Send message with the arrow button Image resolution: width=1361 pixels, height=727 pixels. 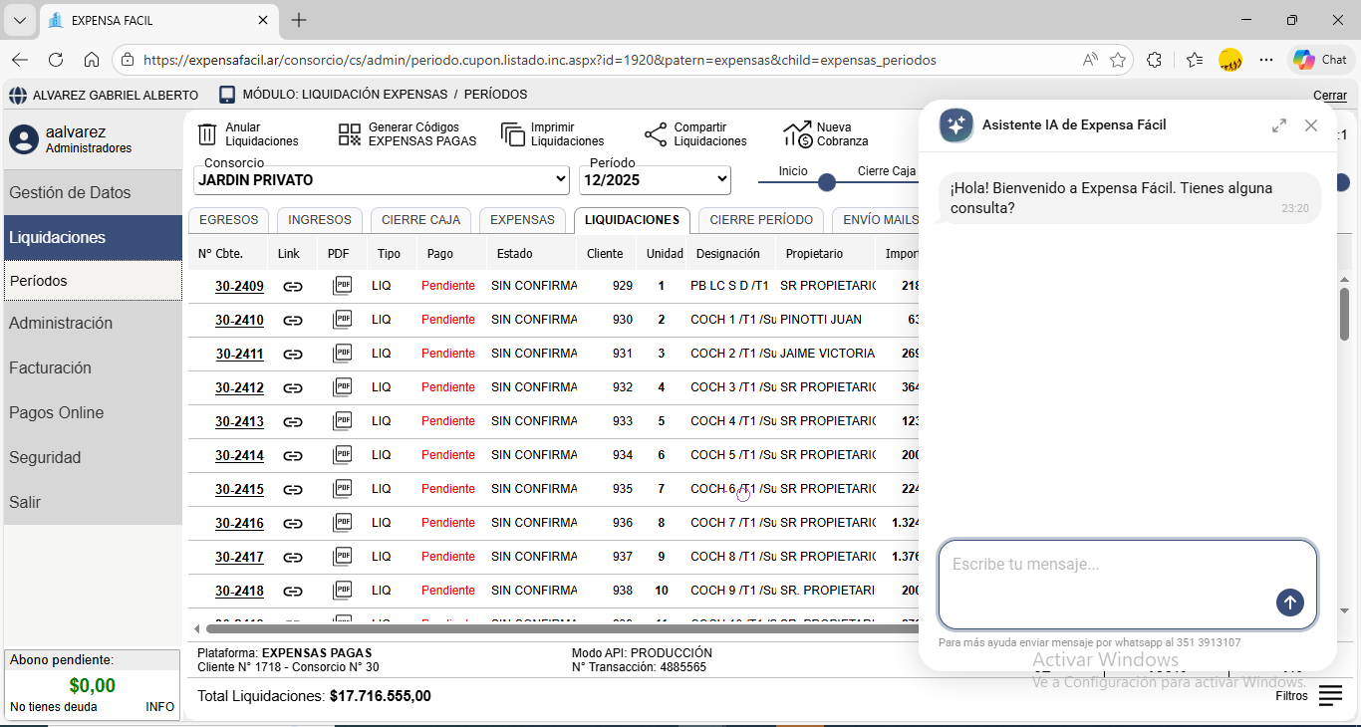point(1289,603)
